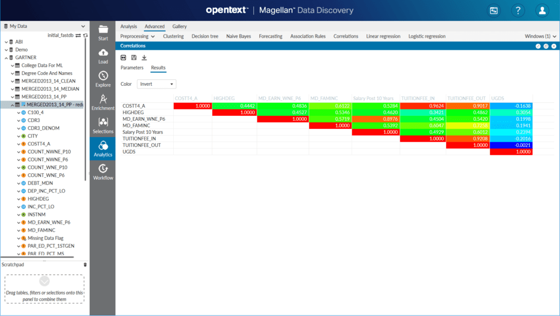Expand the Preprocessing dropdown menu
The image size is (560, 316).
[136, 36]
